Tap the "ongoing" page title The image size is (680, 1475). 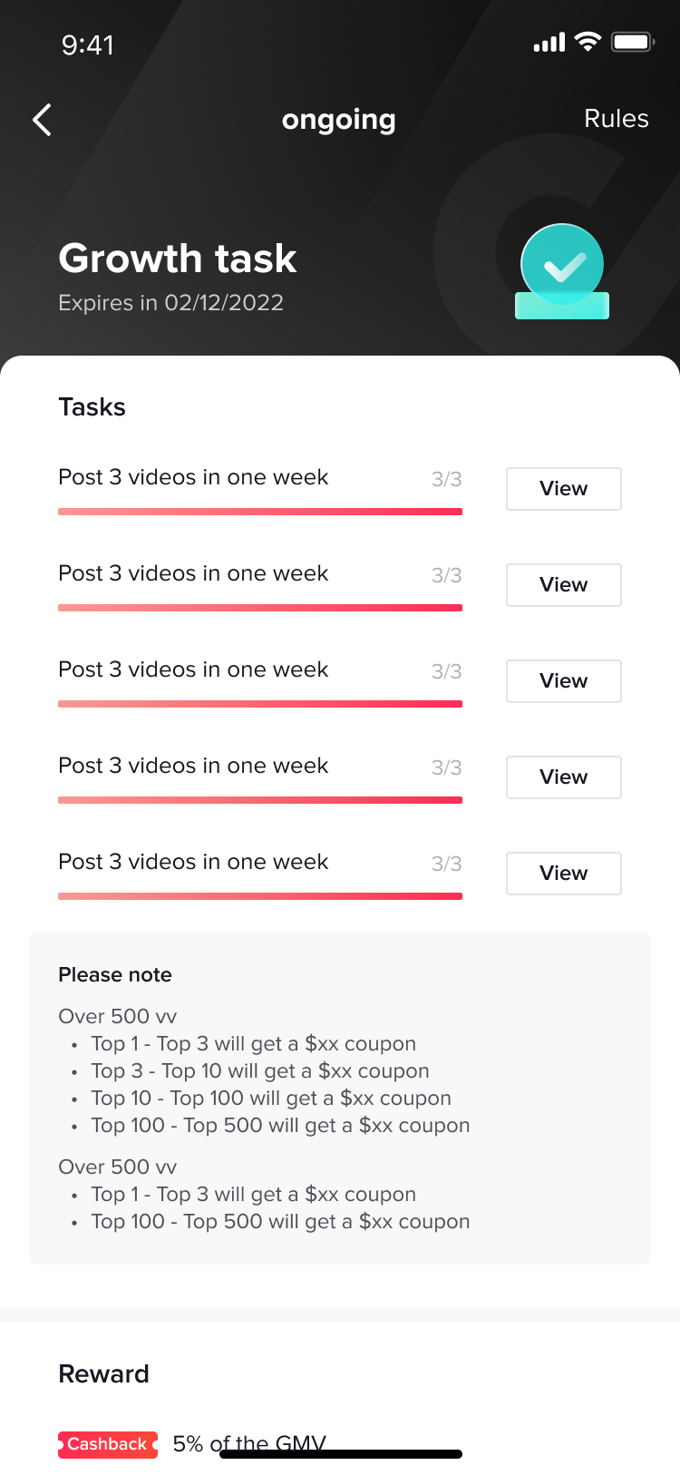[338, 119]
